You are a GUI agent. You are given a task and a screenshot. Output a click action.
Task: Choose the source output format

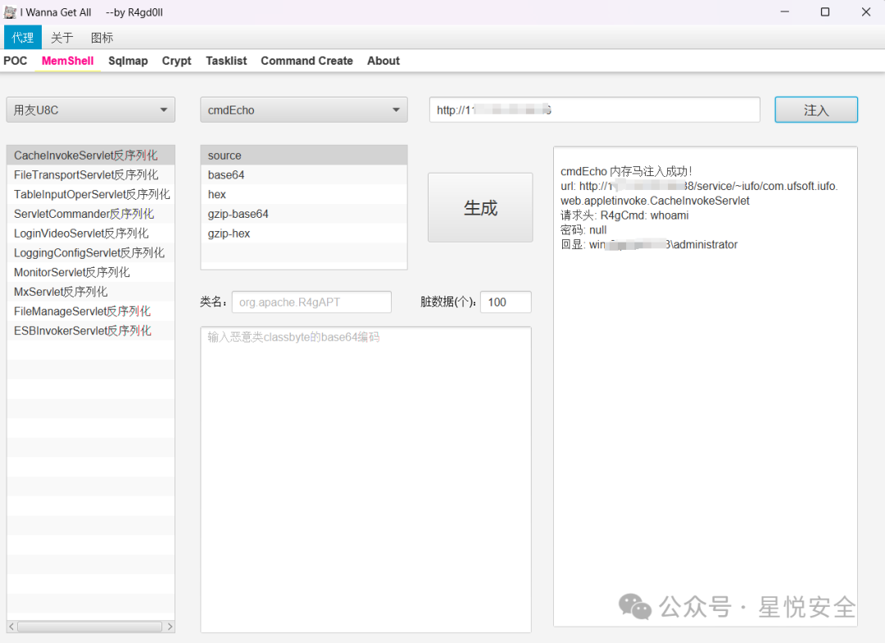[304, 155]
